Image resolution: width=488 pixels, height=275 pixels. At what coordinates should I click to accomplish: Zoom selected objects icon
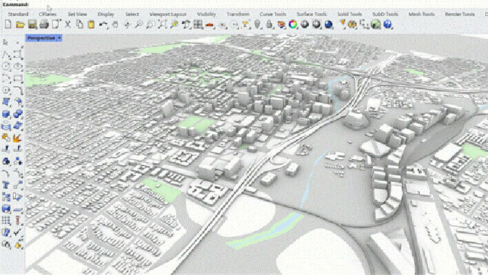tap(174, 24)
